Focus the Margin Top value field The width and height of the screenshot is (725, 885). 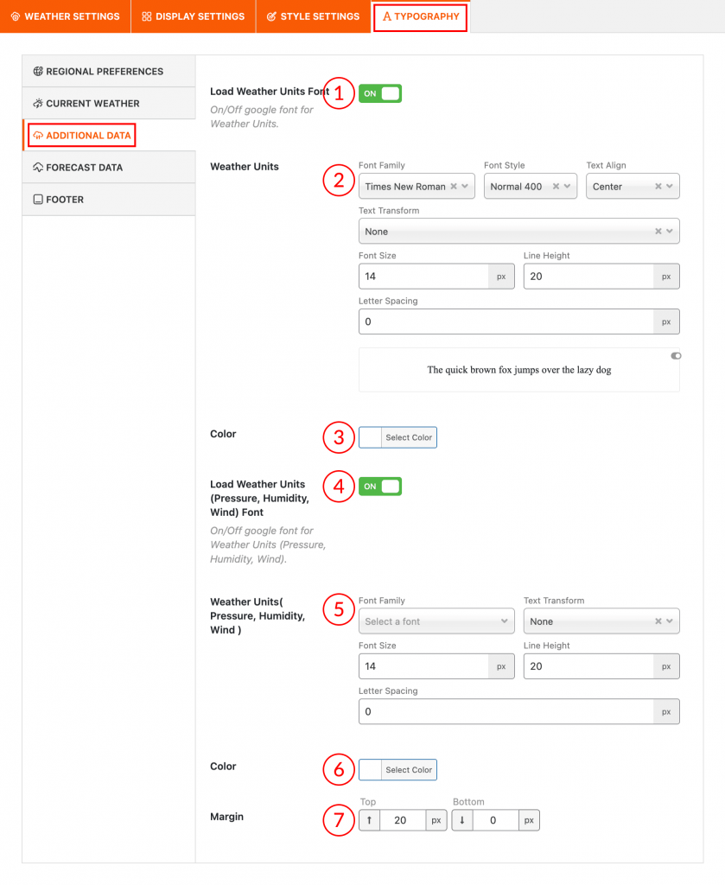point(403,820)
